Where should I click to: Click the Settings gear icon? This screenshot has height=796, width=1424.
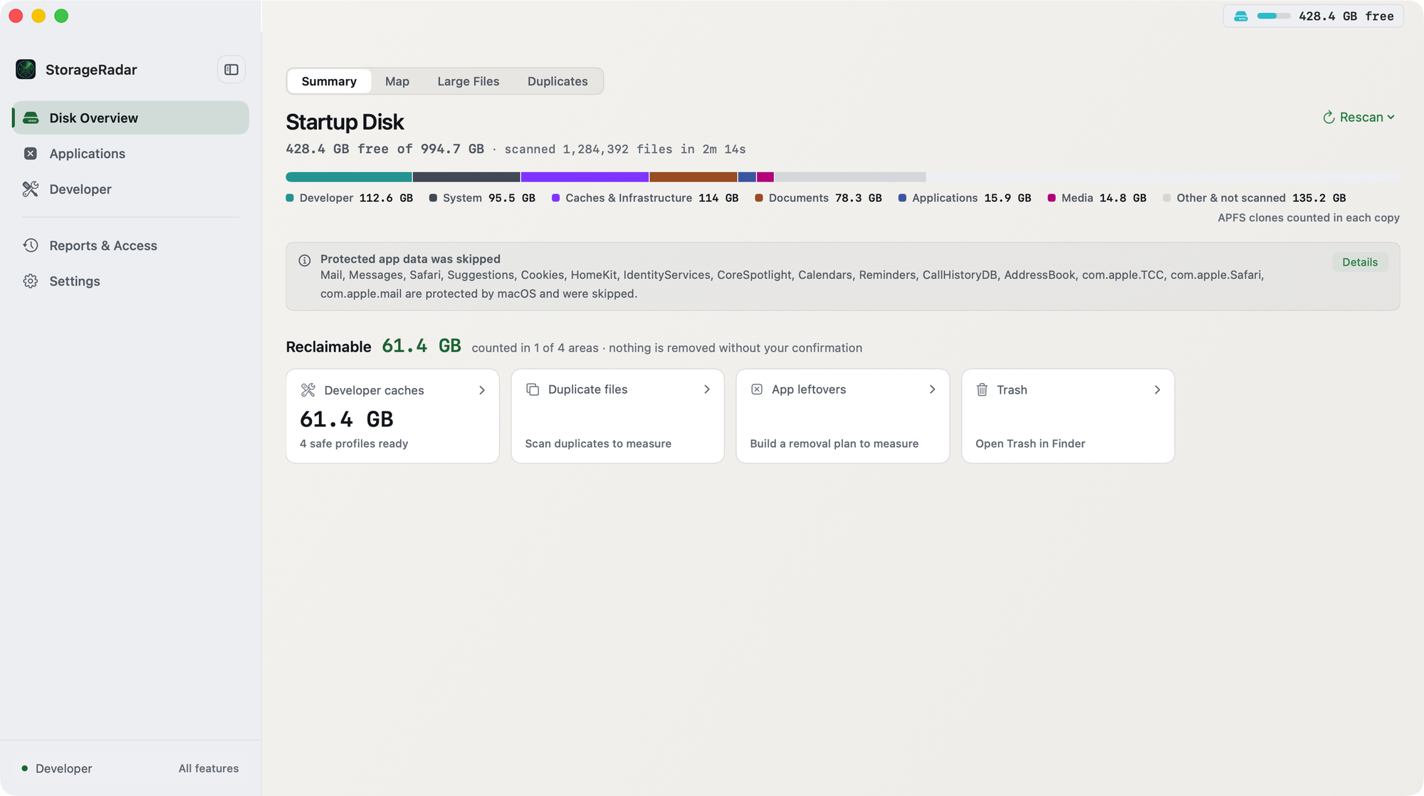[31, 281]
